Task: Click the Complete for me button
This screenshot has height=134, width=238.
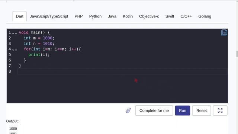Action: 154,111
